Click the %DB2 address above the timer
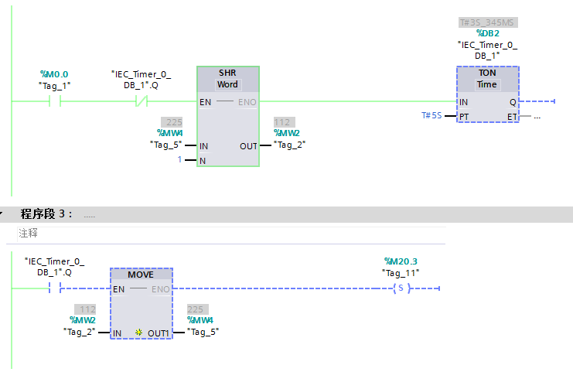The height and width of the screenshot is (372, 573). coord(487,33)
